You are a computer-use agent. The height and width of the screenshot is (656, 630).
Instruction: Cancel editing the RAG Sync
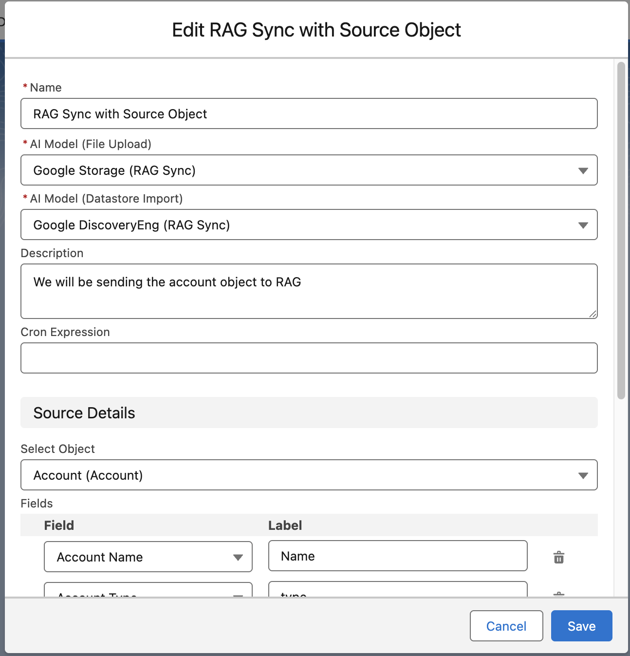pos(506,626)
